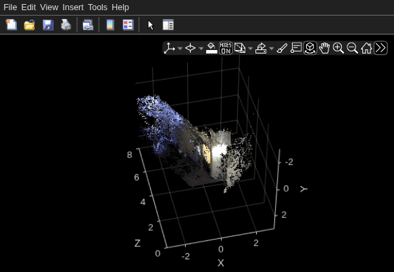Click the link/unlink plots icon

(88, 24)
